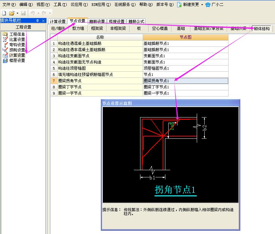Open the 工具(T) menu
This screenshot has height=234, width=275.
[x=60, y=5]
